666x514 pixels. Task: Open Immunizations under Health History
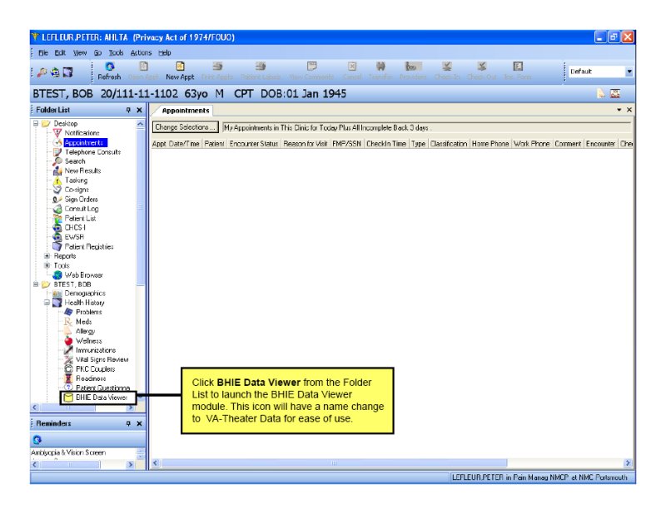click(96, 350)
